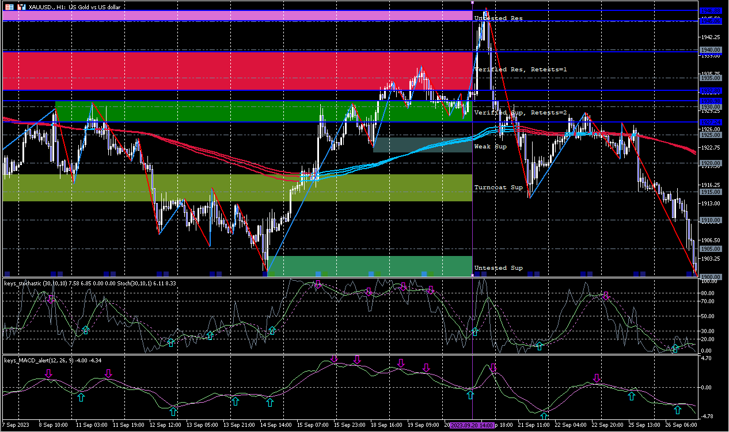Click the 1942.25 price scale value

coord(709,37)
